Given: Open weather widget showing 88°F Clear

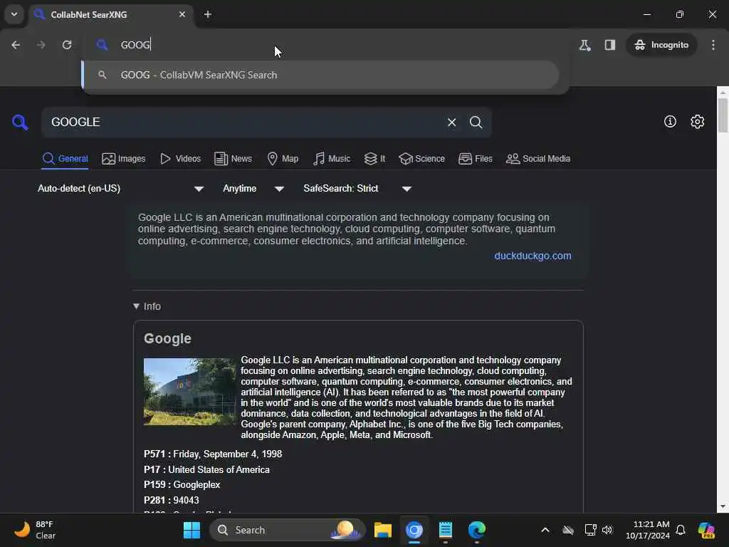Looking at the screenshot, I should click(x=36, y=530).
